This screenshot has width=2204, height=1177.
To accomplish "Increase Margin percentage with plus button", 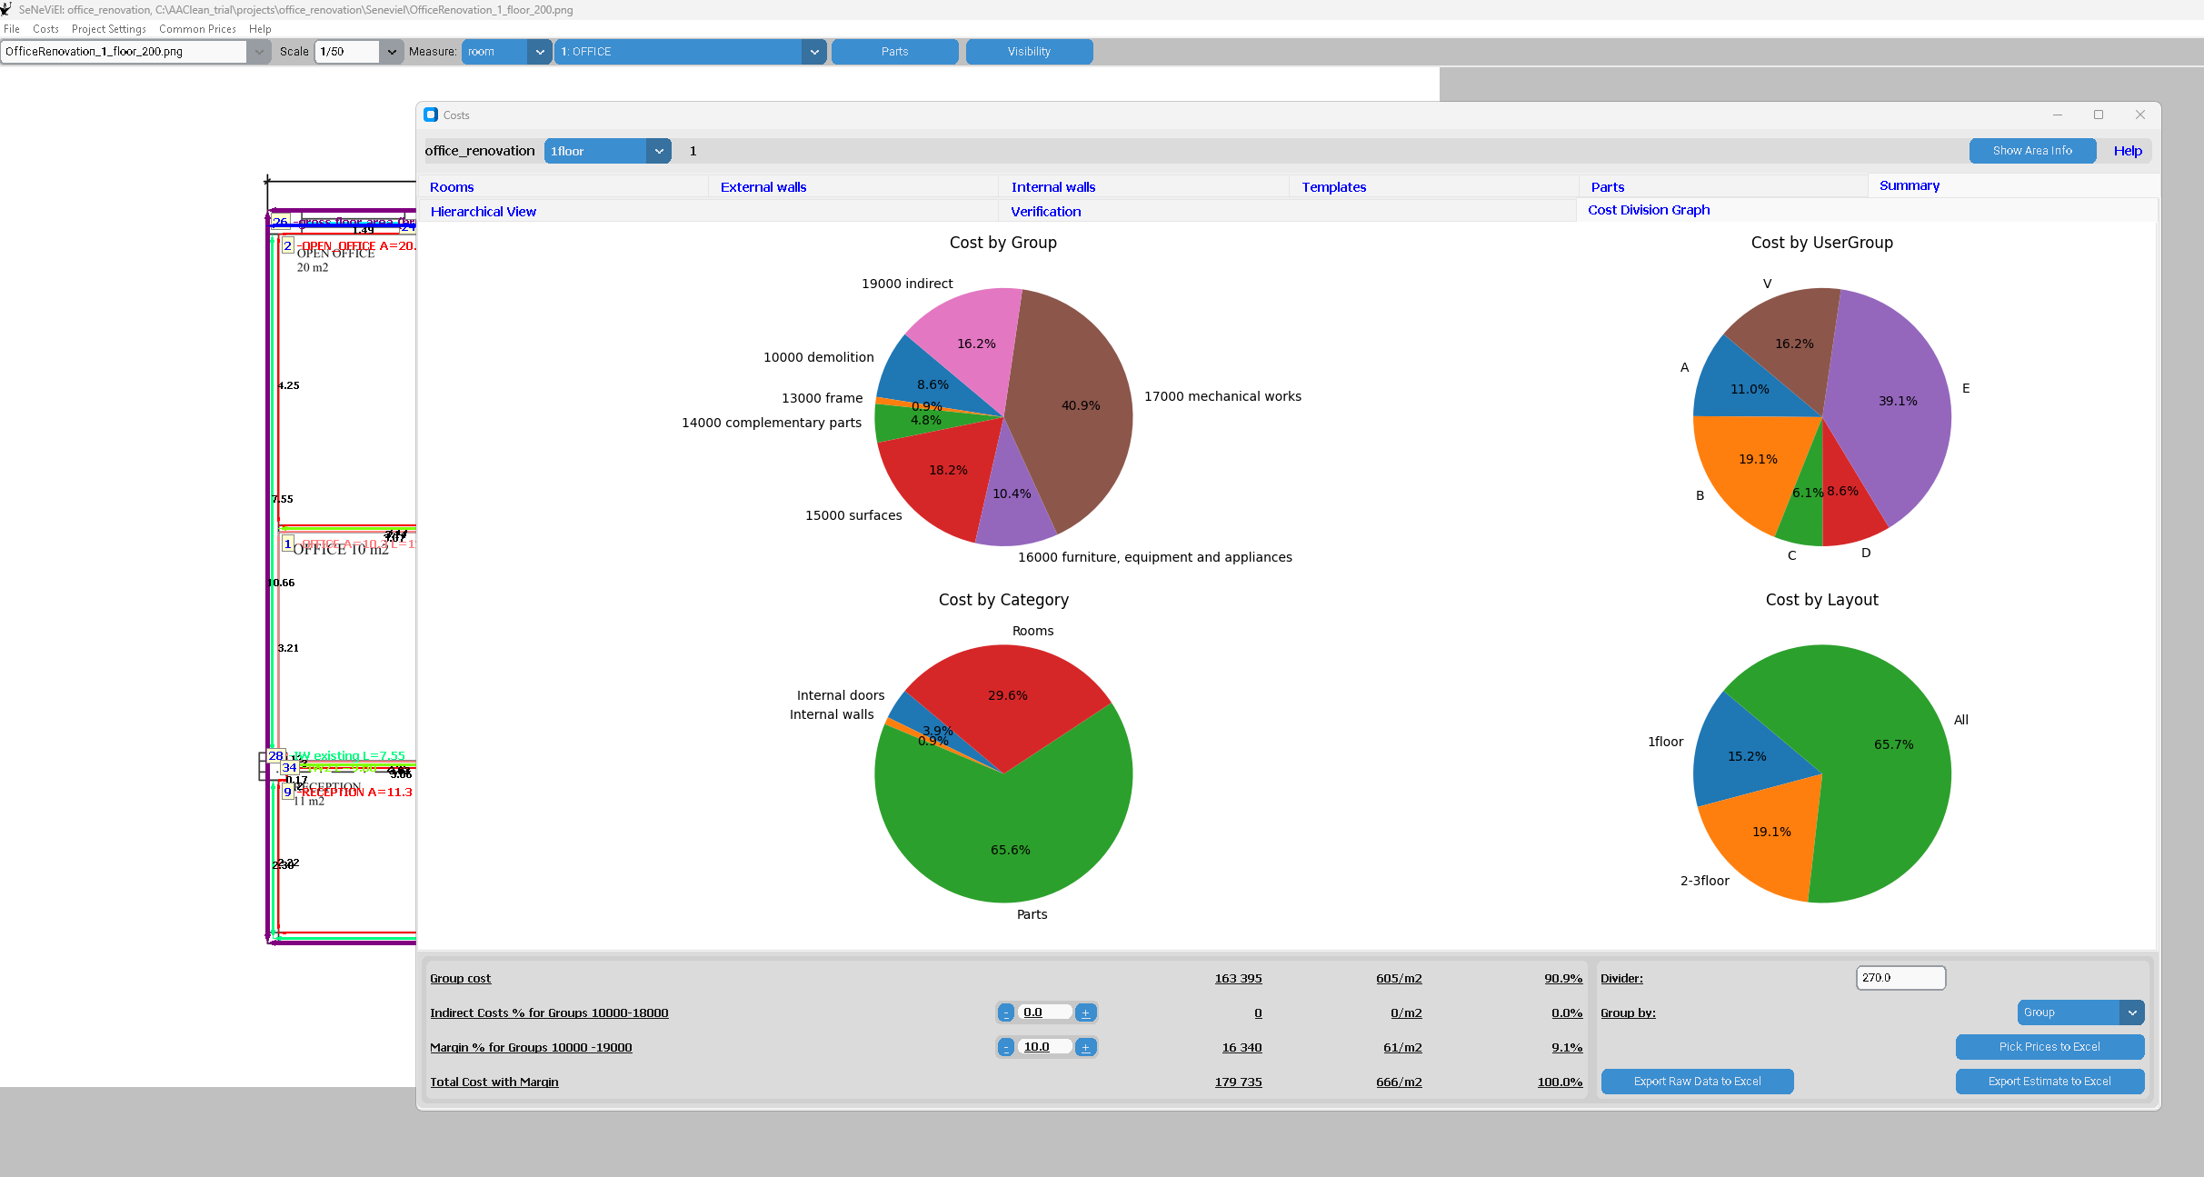I will [1085, 1047].
